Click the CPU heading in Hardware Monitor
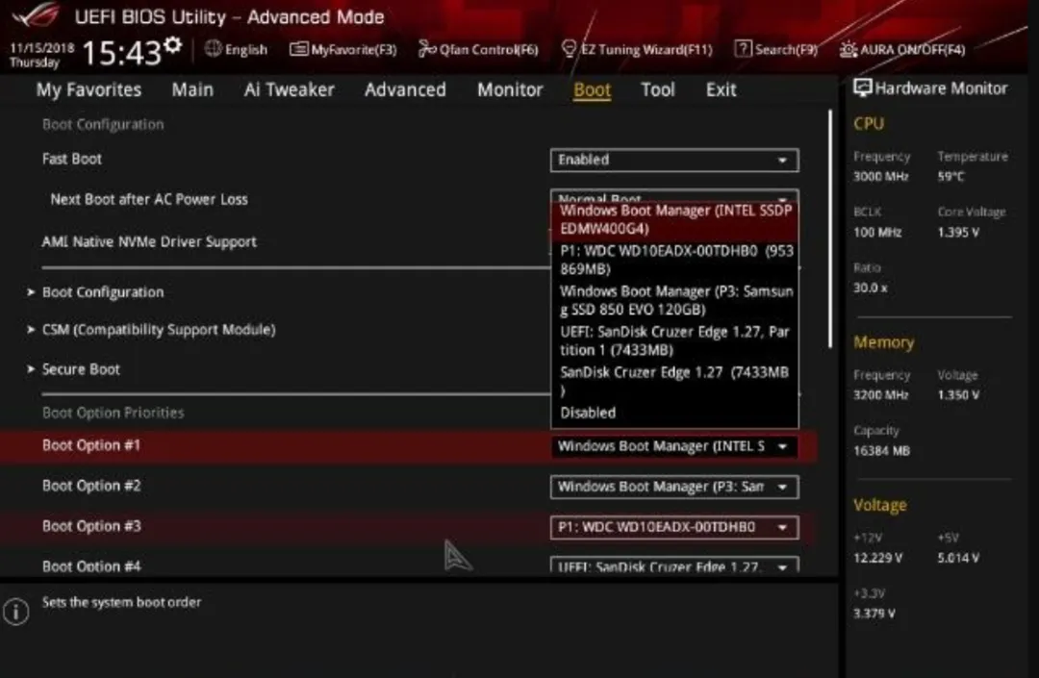This screenshot has height=678, width=1039. (869, 124)
